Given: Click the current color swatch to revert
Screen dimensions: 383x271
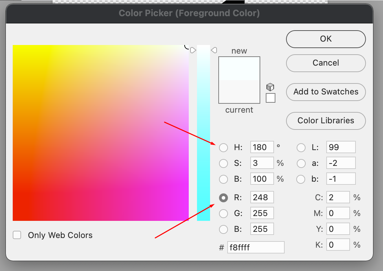Looking at the screenshot, I should pyautogui.click(x=239, y=92).
